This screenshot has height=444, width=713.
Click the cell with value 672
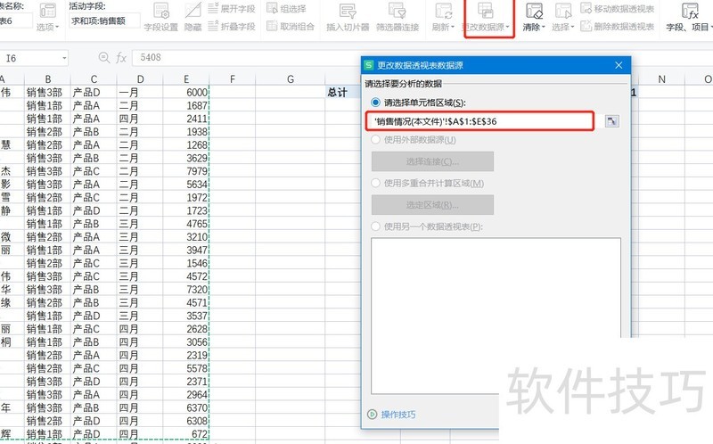point(186,434)
